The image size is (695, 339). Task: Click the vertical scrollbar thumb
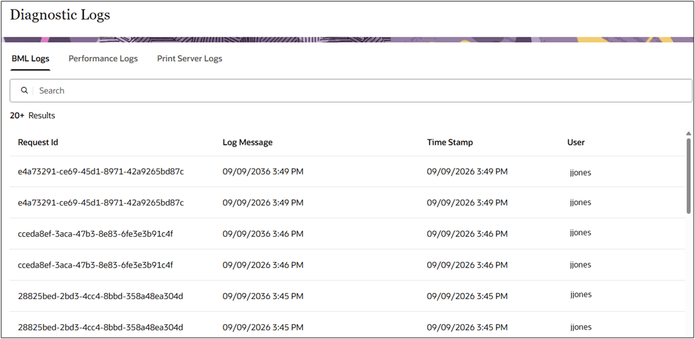(x=688, y=178)
